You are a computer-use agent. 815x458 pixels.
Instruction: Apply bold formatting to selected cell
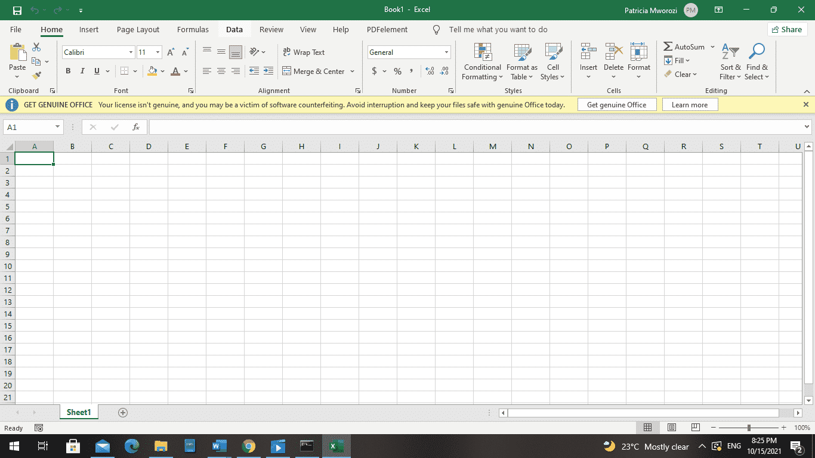pyautogui.click(x=68, y=71)
